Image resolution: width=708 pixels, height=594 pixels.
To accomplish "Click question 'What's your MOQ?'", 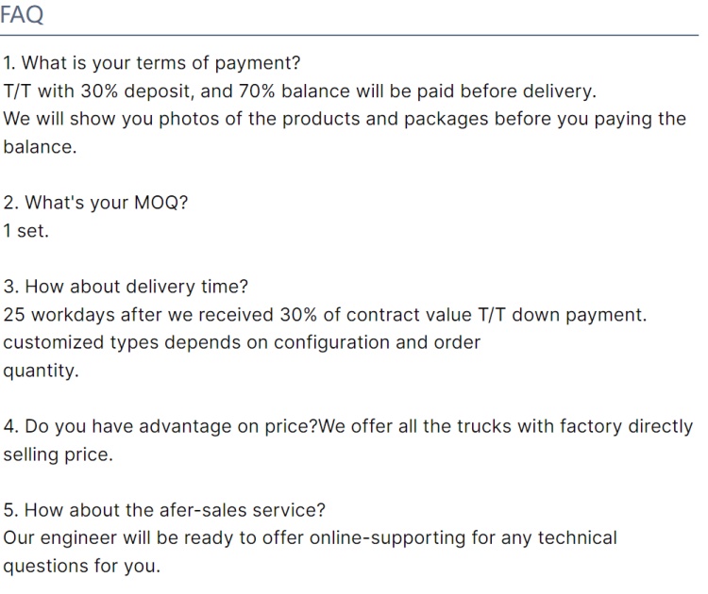I will point(95,203).
